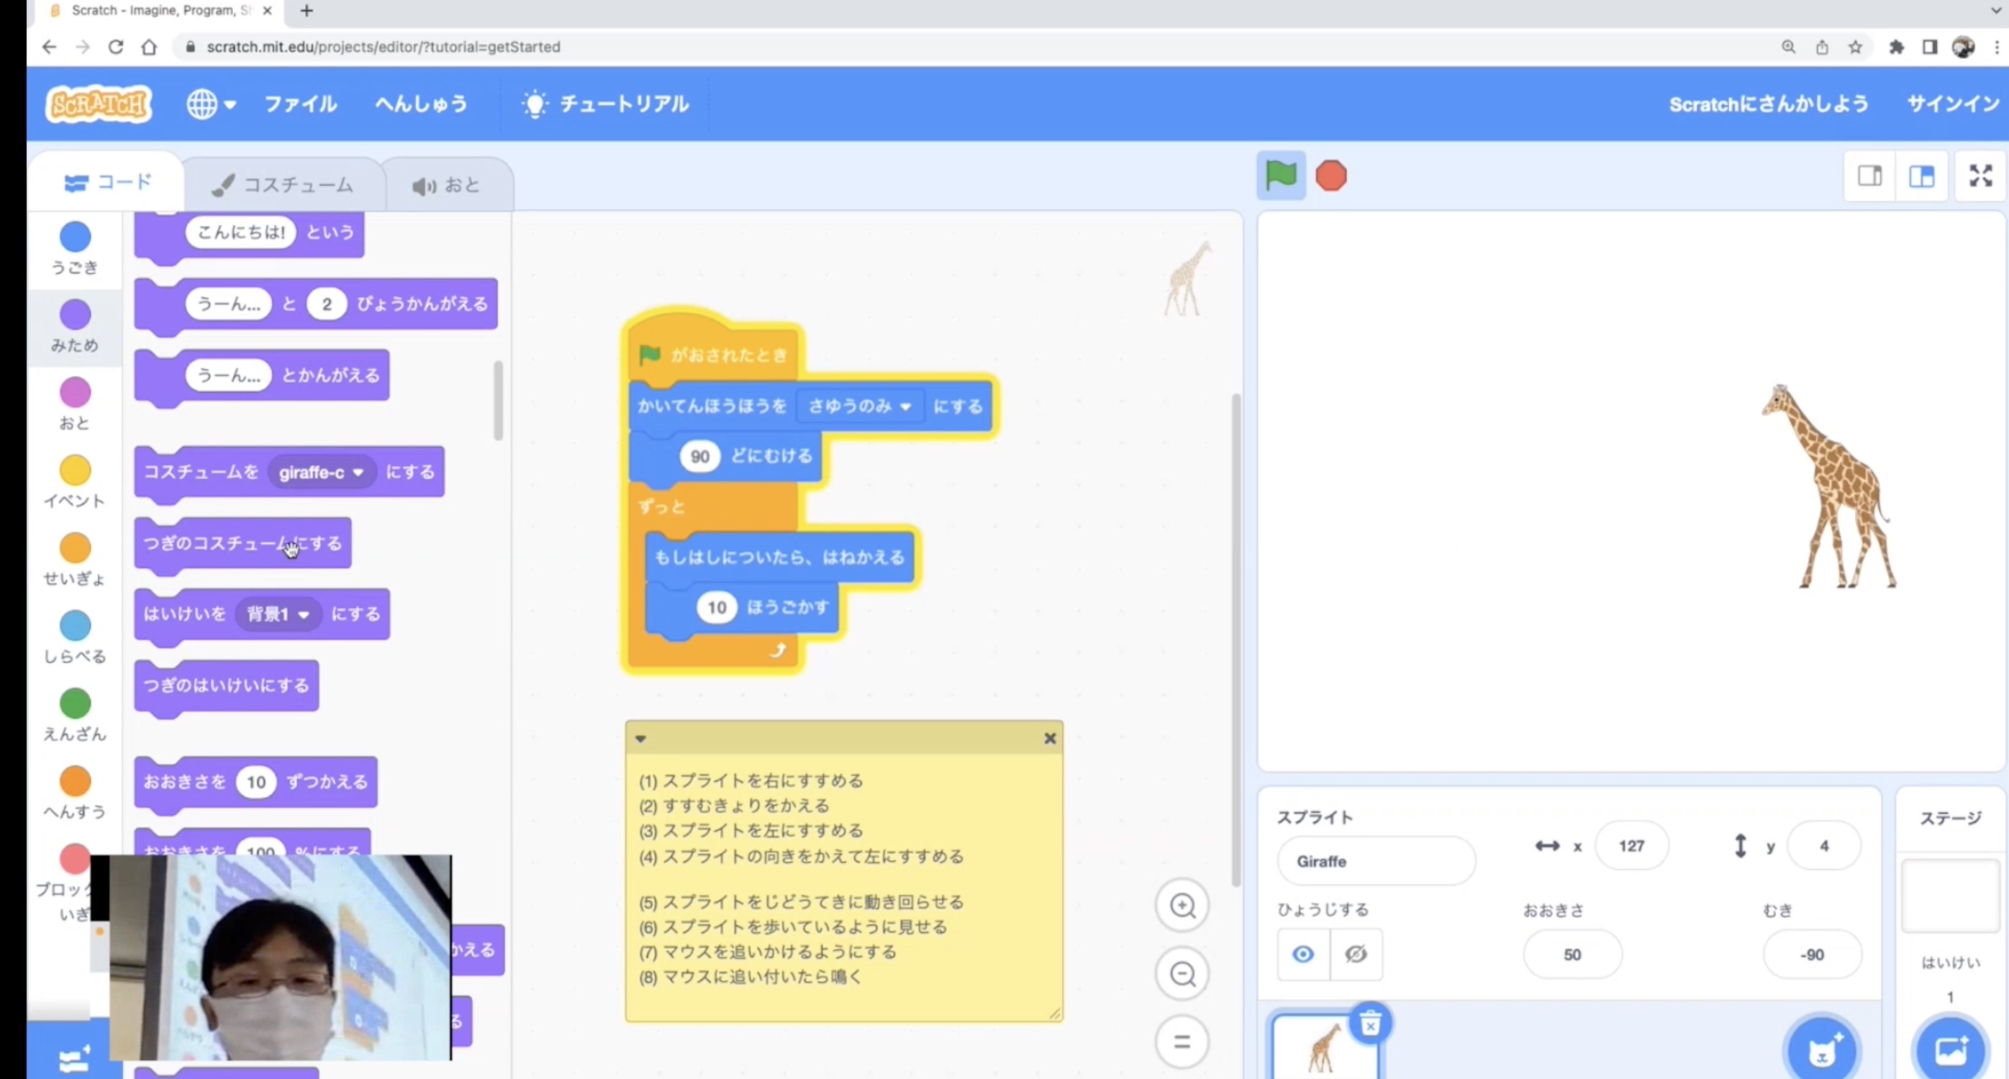Open the チュートリアル tutorials
This screenshot has height=1079, width=2009.
tap(605, 104)
